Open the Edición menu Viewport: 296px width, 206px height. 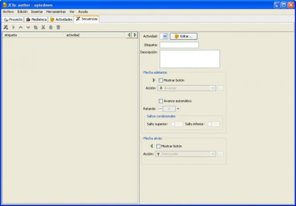pyautogui.click(x=22, y=12)
